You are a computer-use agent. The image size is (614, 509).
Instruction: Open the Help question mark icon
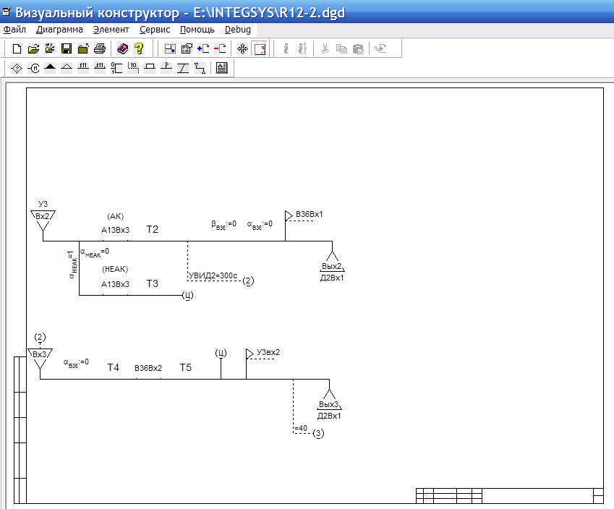pos(139,49)
